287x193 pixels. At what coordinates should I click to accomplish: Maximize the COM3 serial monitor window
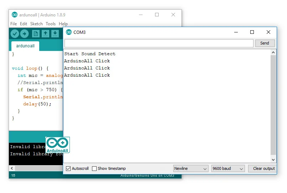252,32
